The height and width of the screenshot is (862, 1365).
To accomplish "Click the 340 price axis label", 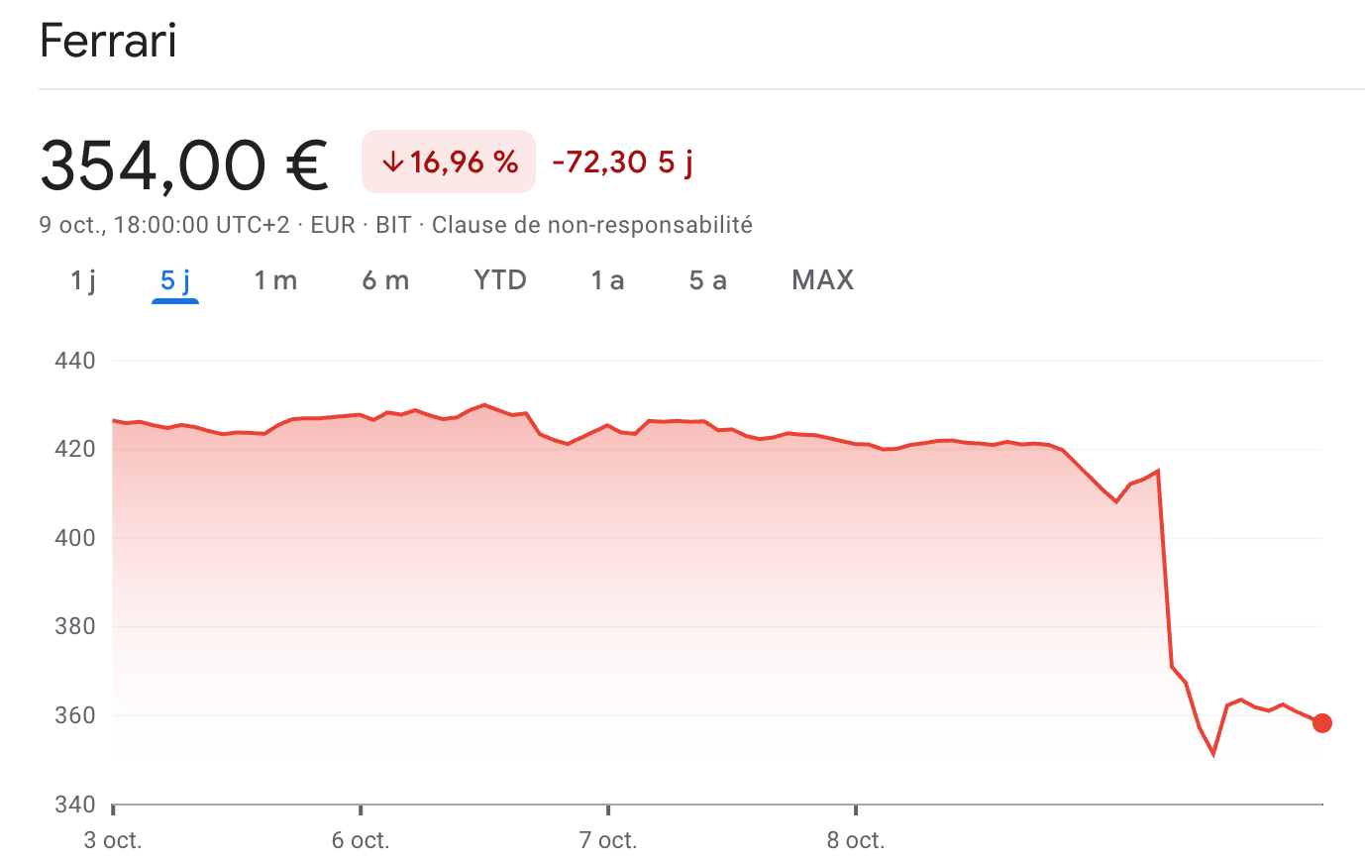I will [x=75, y=804].
